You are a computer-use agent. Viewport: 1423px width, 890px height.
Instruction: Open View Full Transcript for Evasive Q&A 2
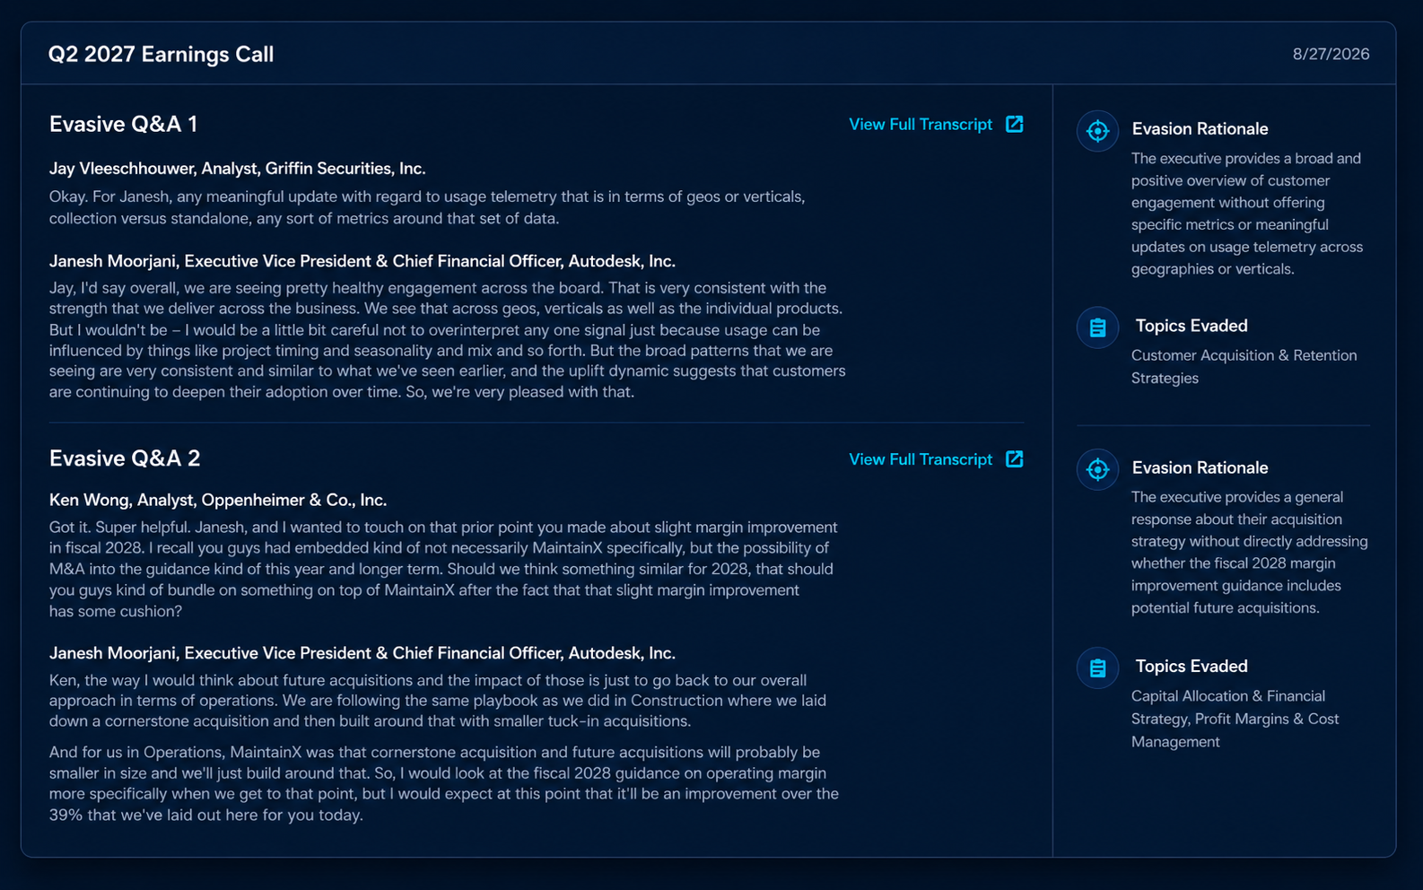tap(921, 459)
